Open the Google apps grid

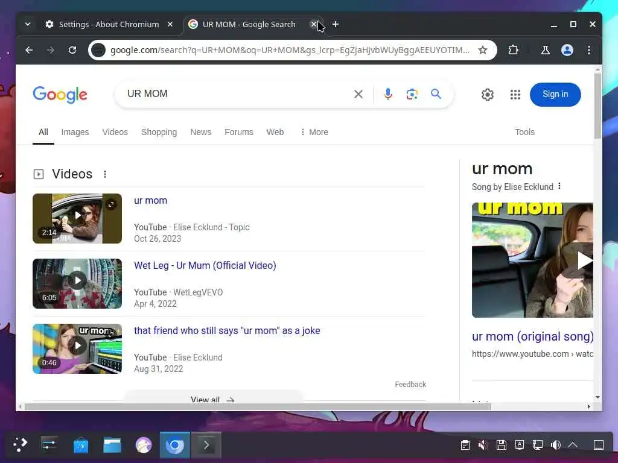[515, 95]
